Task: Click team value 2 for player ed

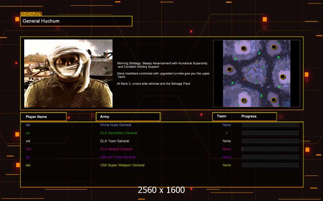Action: [x=226, y=133]
